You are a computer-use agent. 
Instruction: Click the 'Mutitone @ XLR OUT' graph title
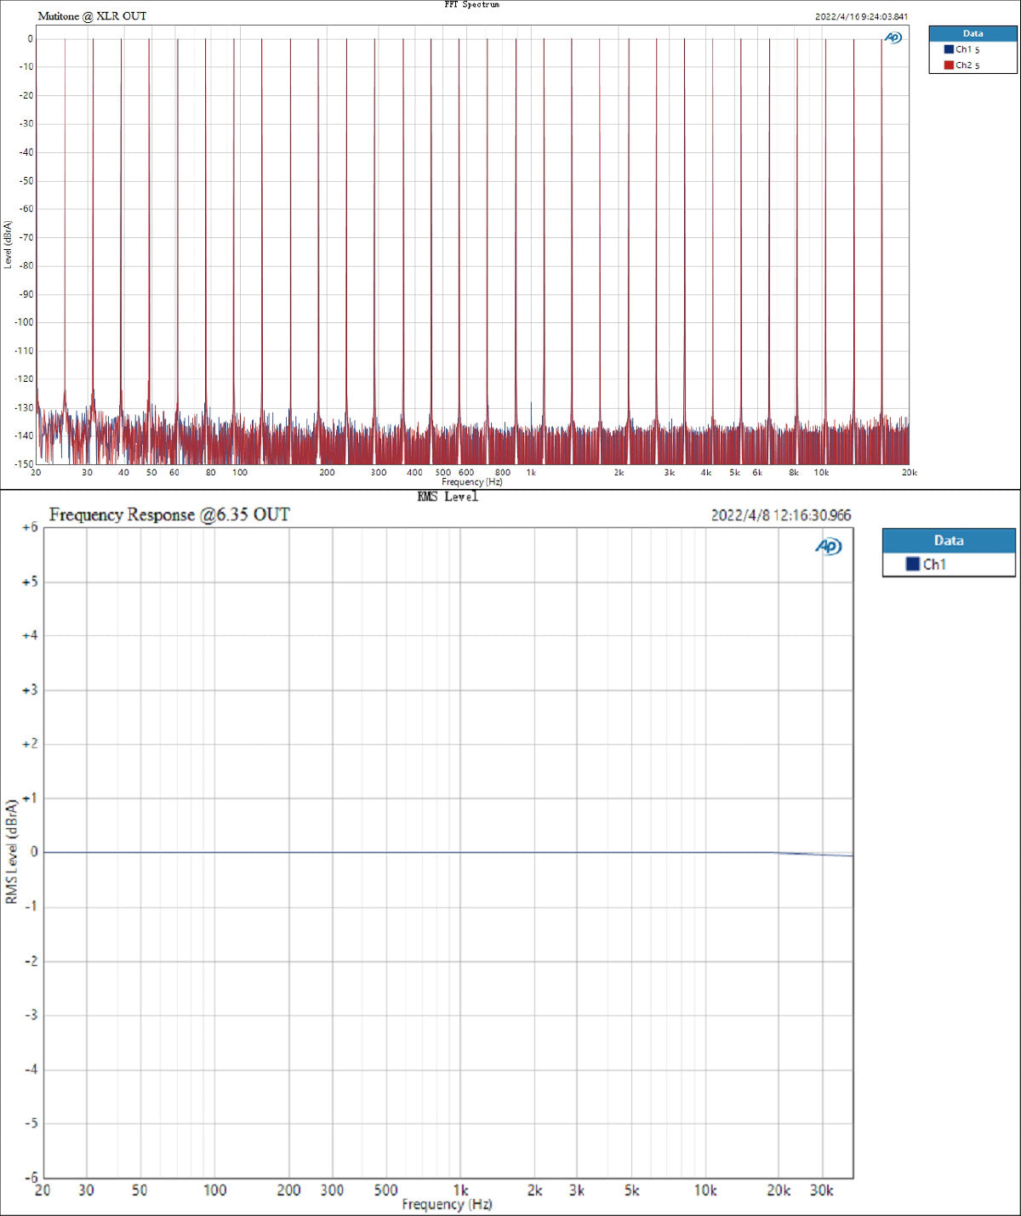tap(92, 16)
